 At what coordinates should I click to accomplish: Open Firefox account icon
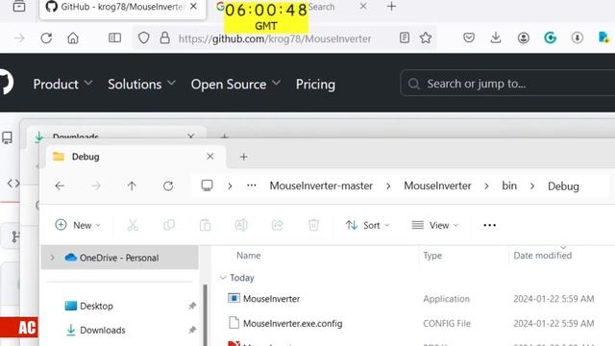tap(523, 38)
